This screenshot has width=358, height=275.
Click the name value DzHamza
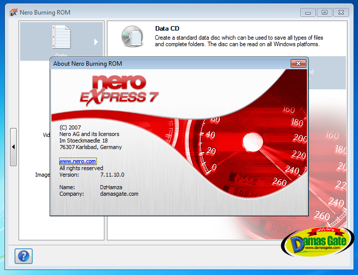[x=111, y=187]
